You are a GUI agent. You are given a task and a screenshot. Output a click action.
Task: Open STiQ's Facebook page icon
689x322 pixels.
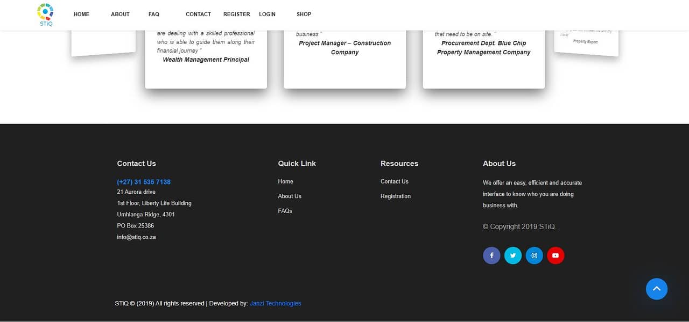(491, 255)
